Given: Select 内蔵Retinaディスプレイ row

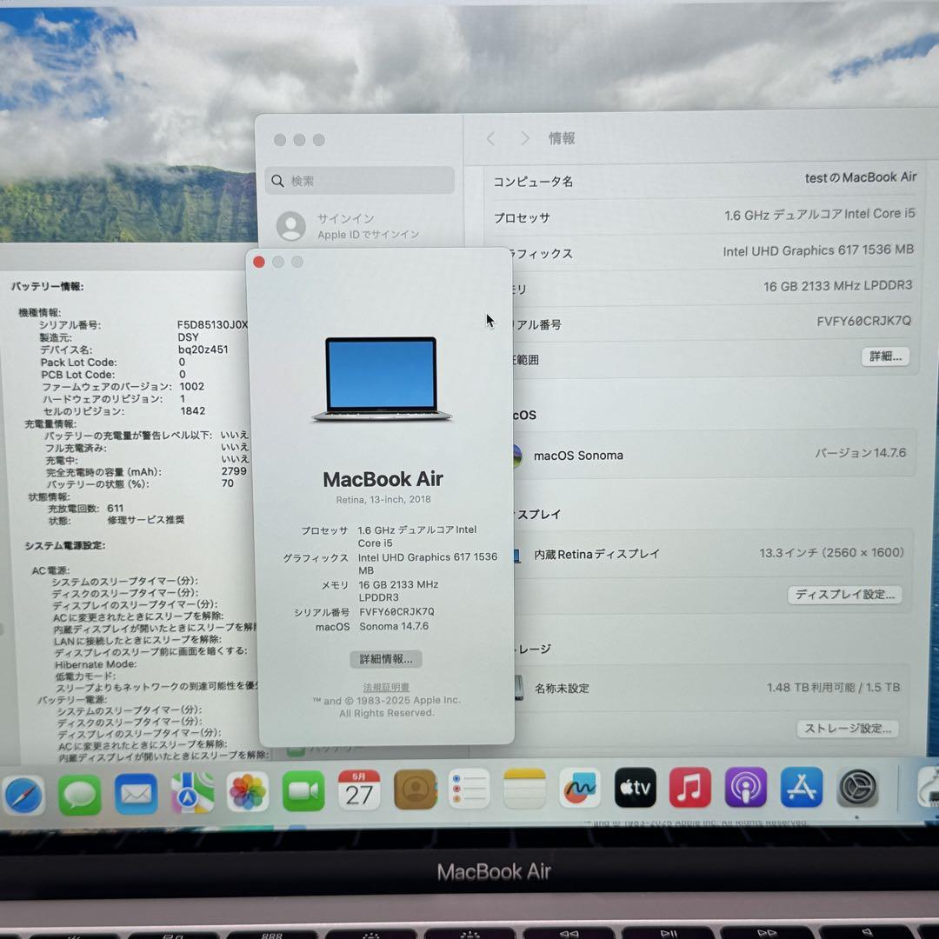Looking at the screenshot, I should (596, 555).
